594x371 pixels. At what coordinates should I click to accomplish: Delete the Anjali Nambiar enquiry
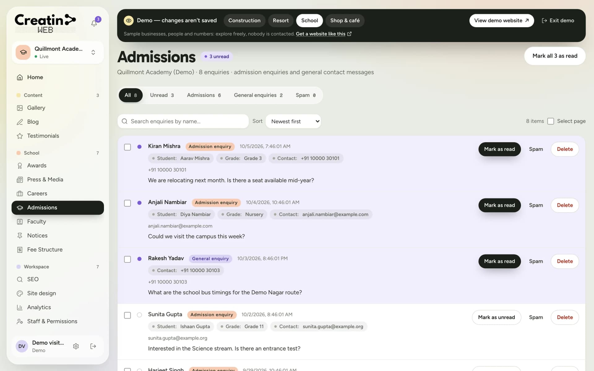point(565,205)
